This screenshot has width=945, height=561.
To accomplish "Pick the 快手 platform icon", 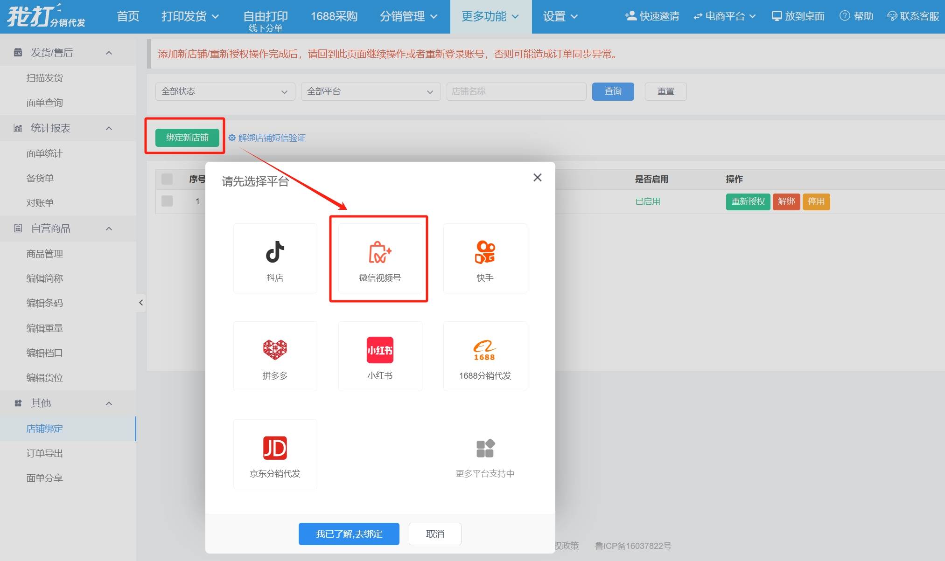I will point(485,252).
